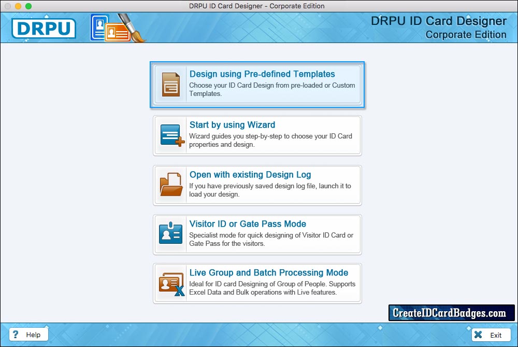The height and width of the screenshot is (347, 518).
Task: Click 'Corporate Edition' header subtitle
Action: coord(466,34)
